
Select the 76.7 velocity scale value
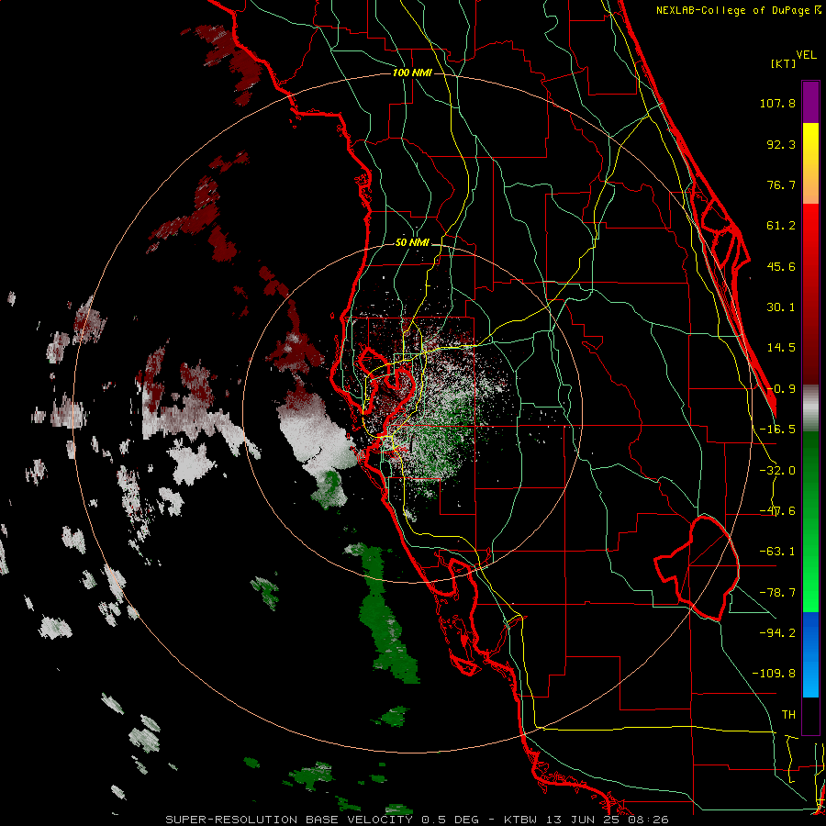tap(781, 184)
